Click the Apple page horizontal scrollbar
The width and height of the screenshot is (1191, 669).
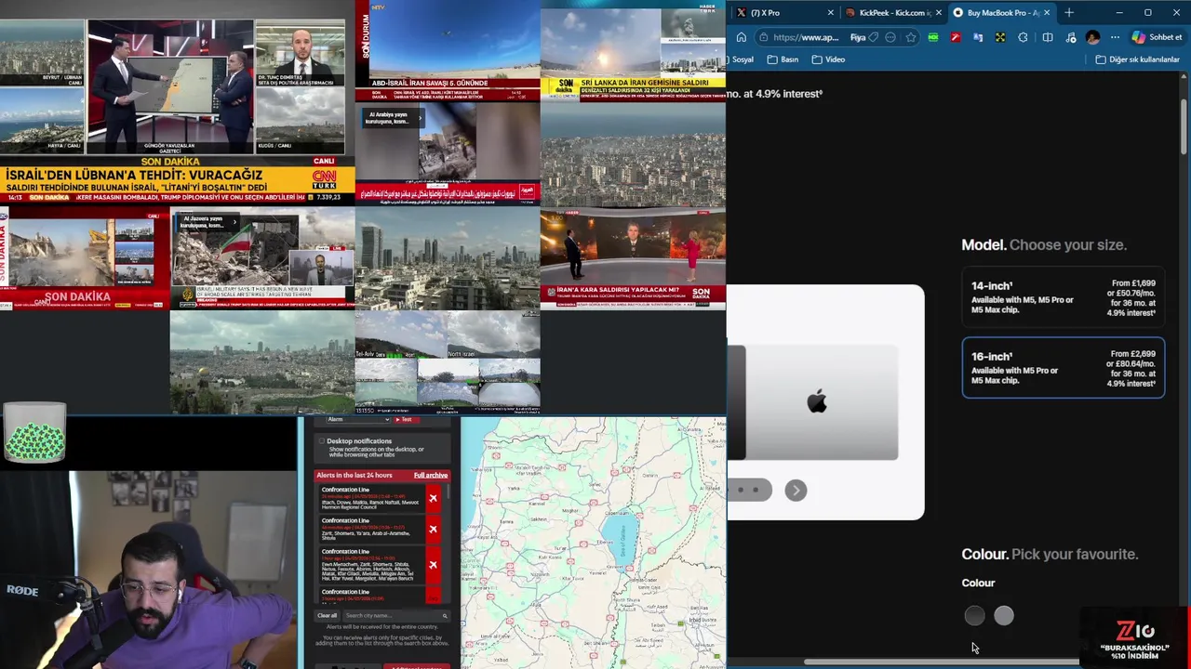940,662
